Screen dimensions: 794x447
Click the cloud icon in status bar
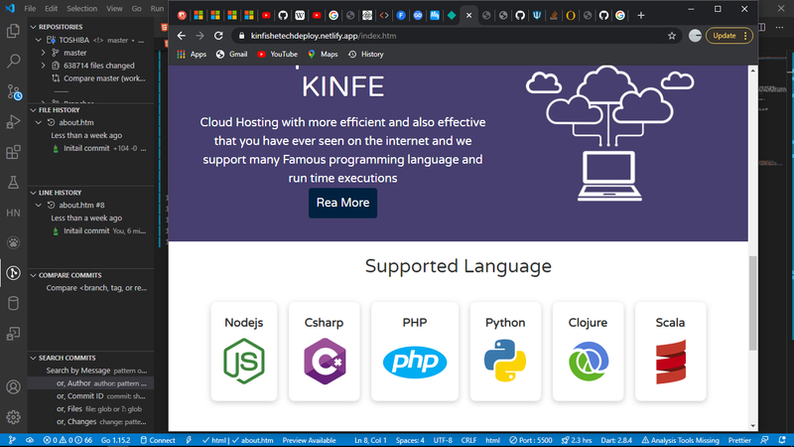pyautogui.click(x=30, y=440)
